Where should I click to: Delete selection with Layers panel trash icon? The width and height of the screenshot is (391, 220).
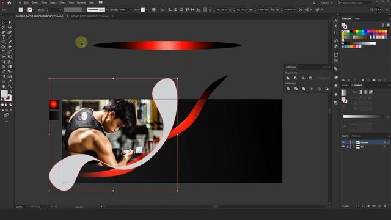385,206
